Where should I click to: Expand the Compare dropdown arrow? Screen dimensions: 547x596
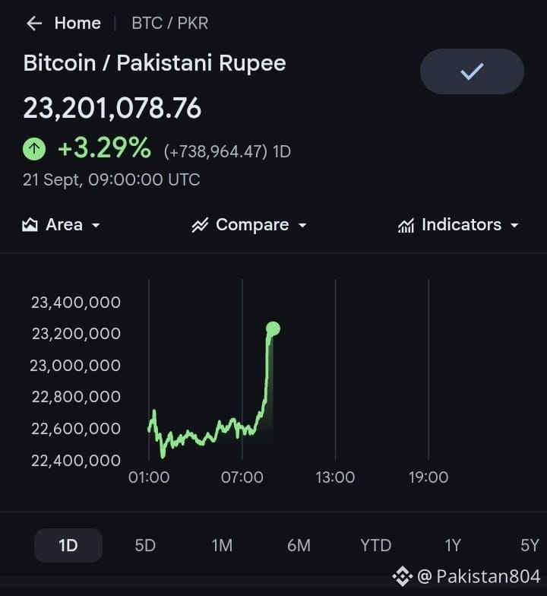302,225
